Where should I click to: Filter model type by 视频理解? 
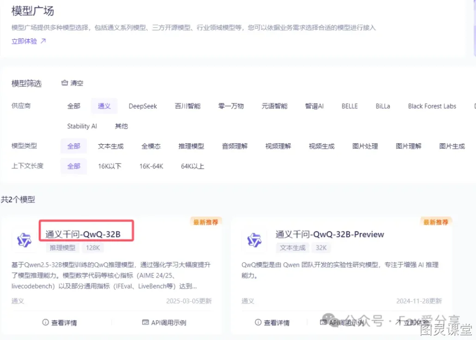[x=278, y=146]
